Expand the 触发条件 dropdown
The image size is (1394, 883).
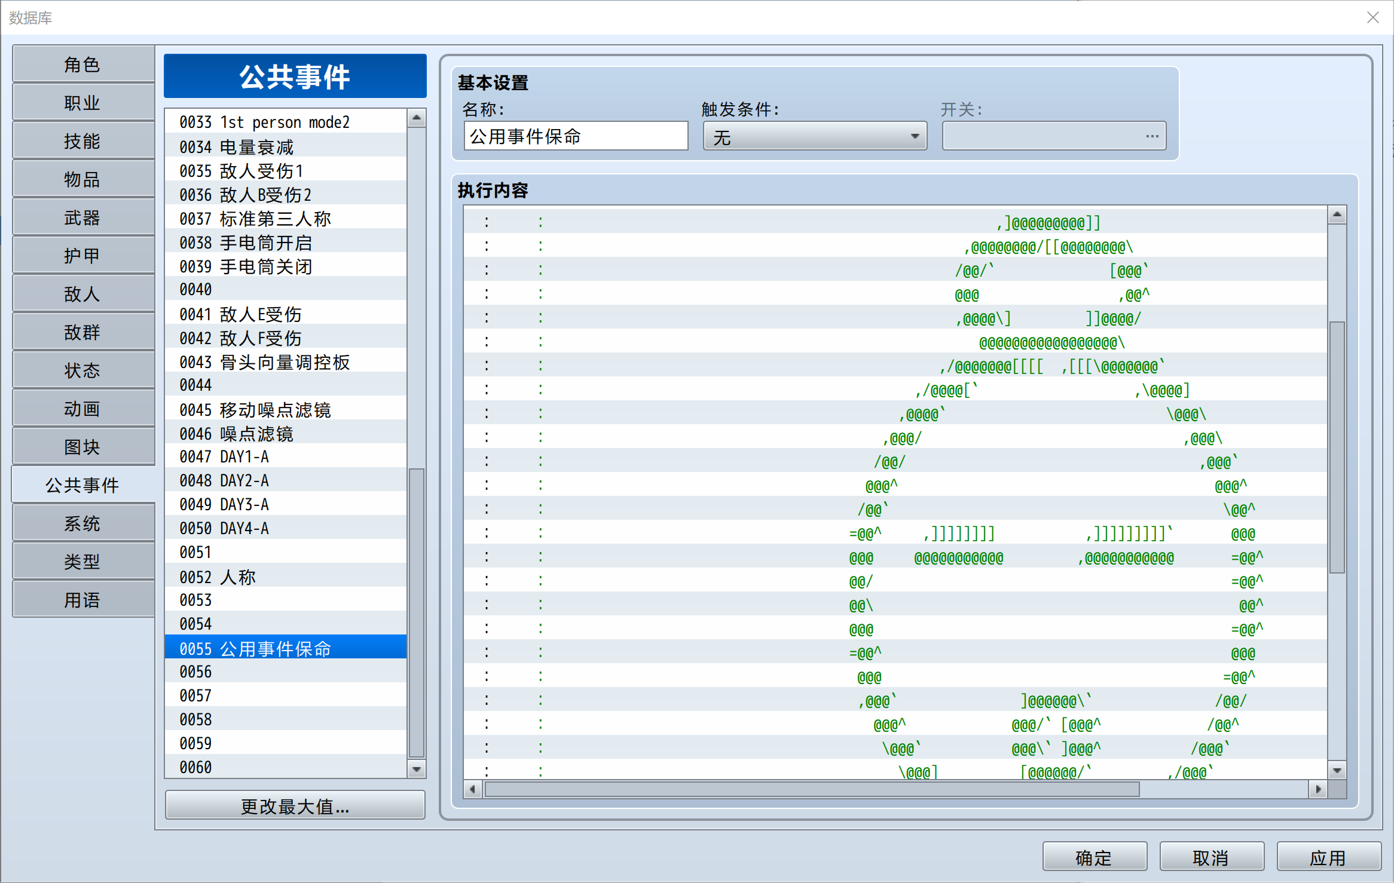815,137
